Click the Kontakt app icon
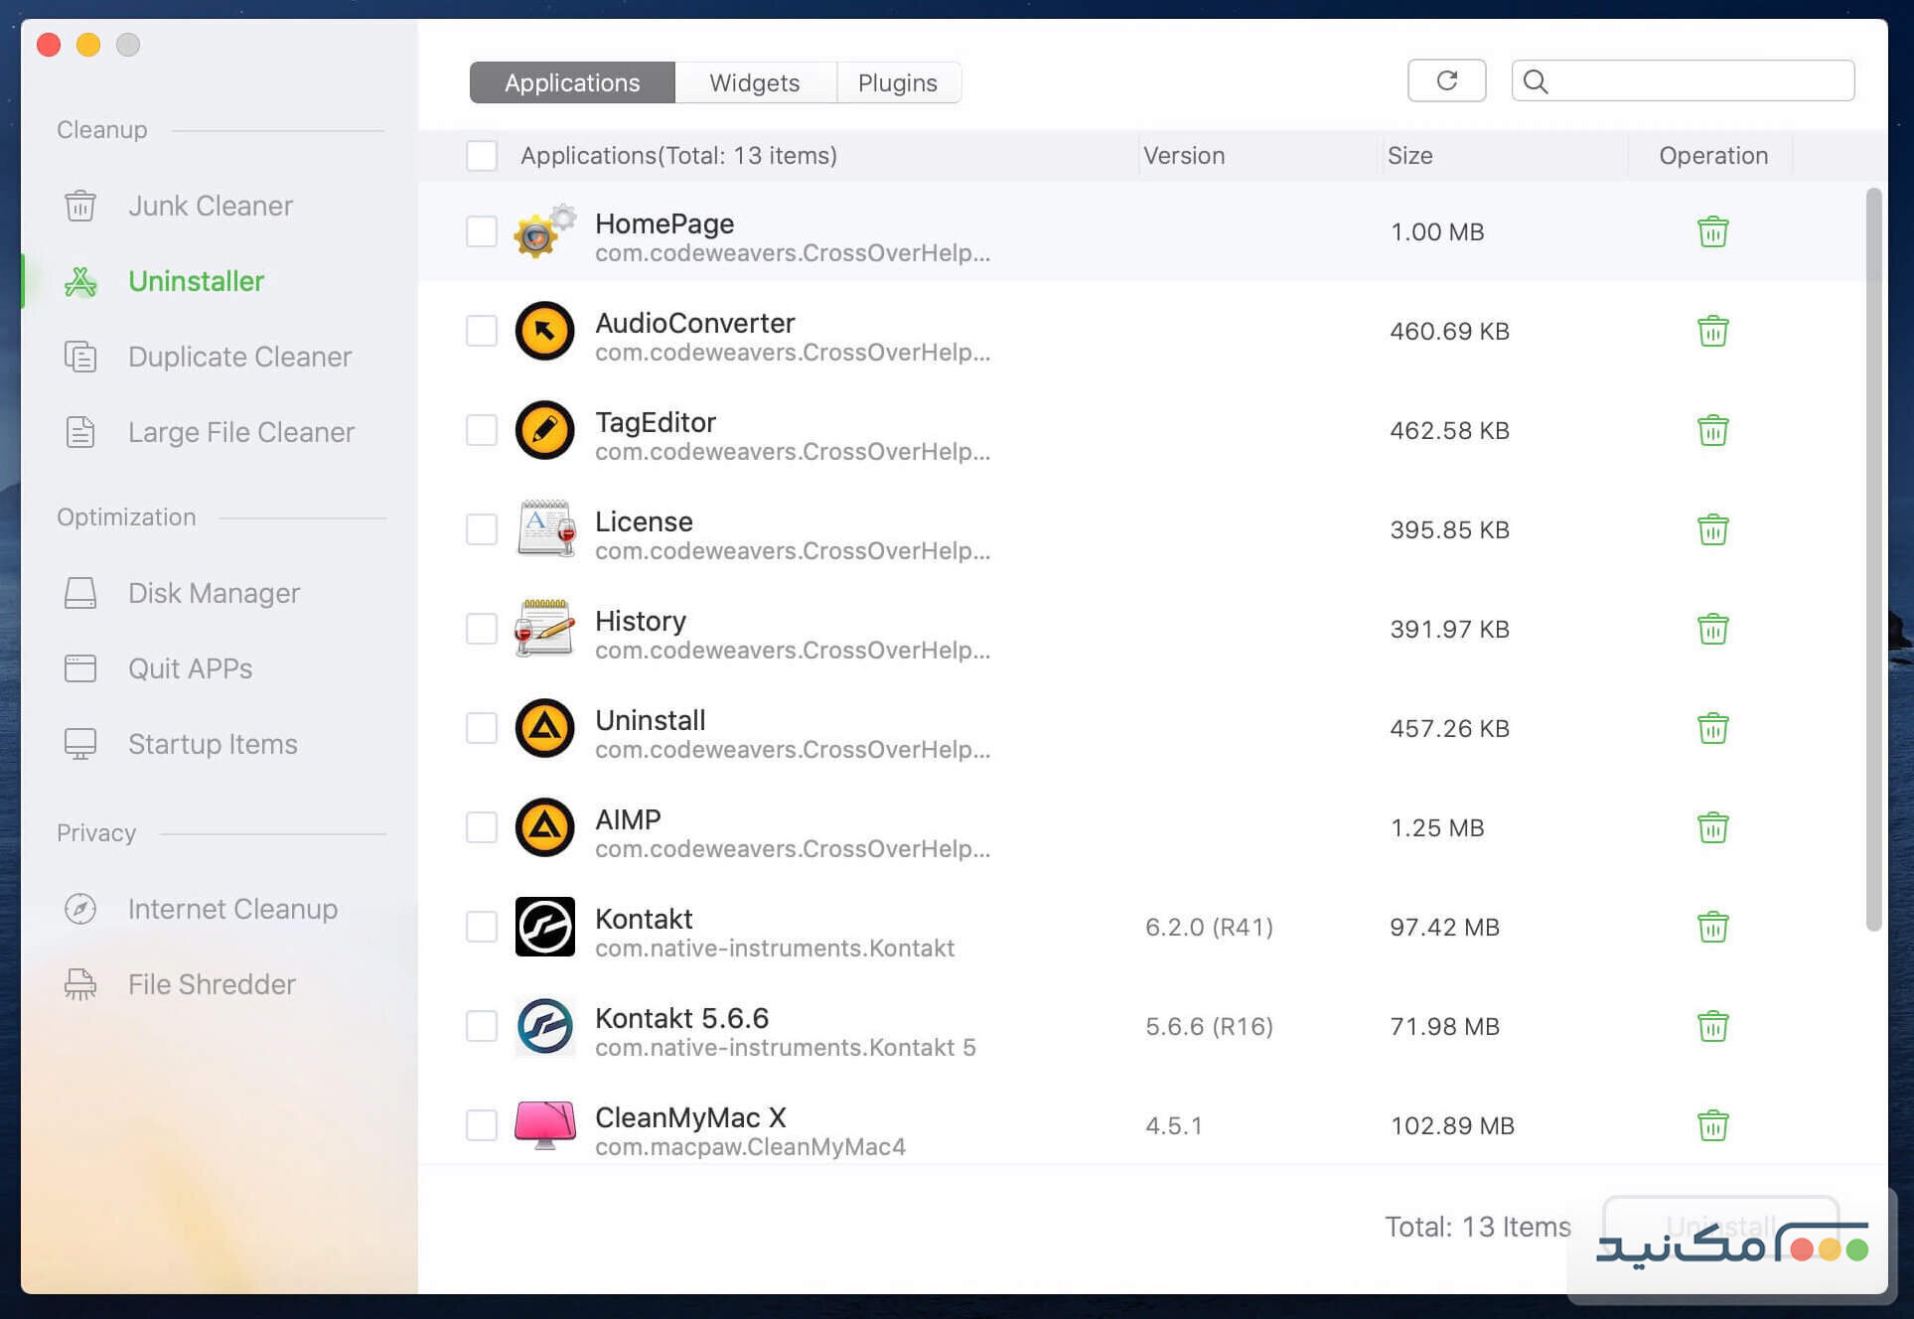Viewport: 1914px width, 1319px height. tap(544, 927)
